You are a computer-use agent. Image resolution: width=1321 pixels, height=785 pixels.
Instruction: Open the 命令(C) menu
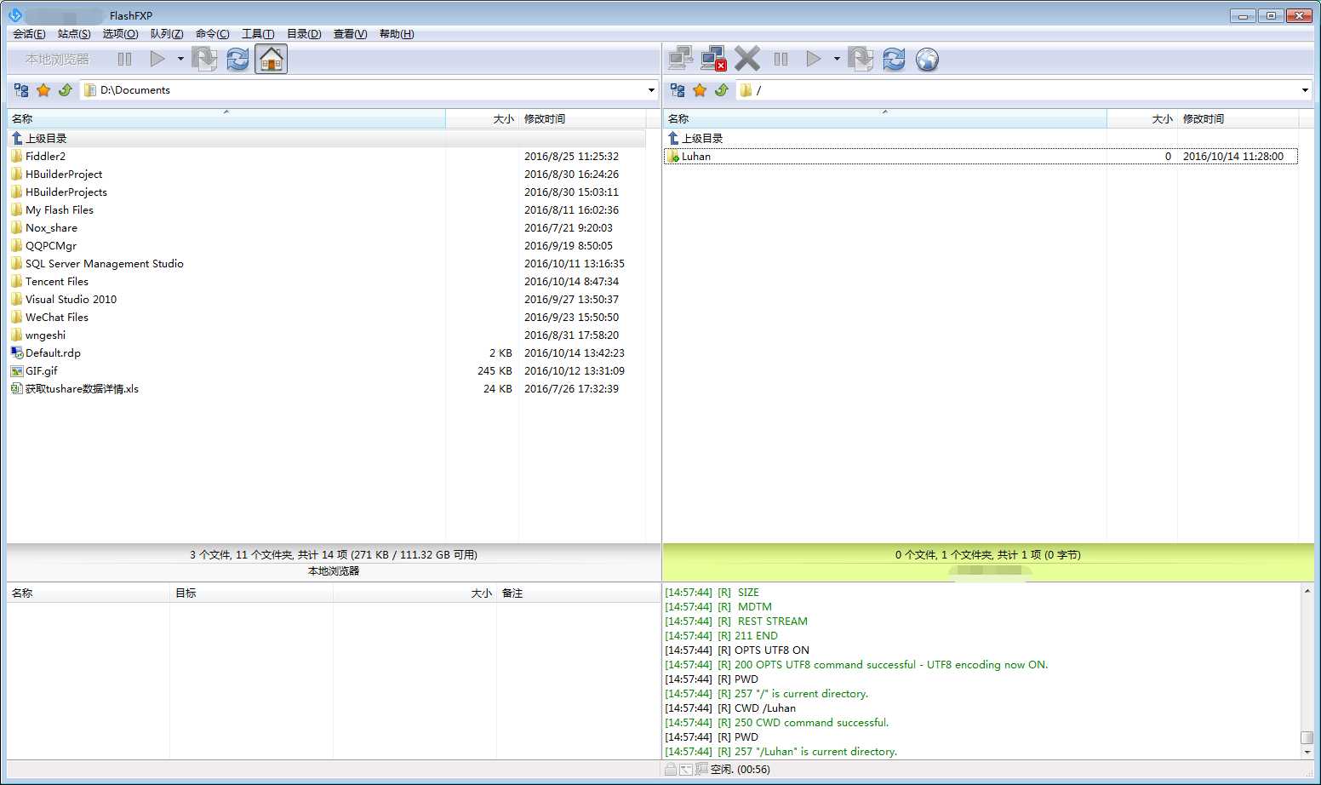pyautogui.click(x=212, y=34)
